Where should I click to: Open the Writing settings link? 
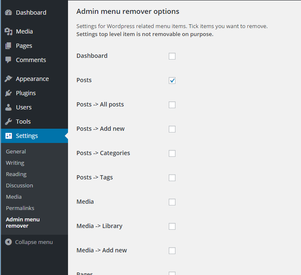click(x=15, y=163)
